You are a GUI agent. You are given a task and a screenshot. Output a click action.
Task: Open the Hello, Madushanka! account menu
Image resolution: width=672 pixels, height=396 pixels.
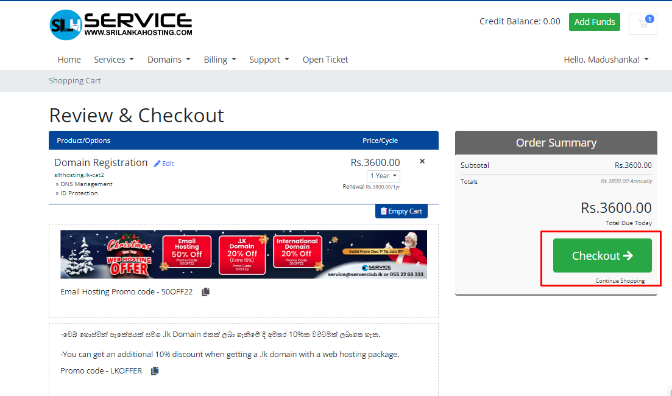[x=606, y=59]
